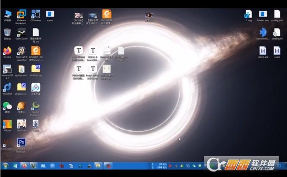
Task: Launch Grim Dawn shortcut
Action: click(21, 34)
